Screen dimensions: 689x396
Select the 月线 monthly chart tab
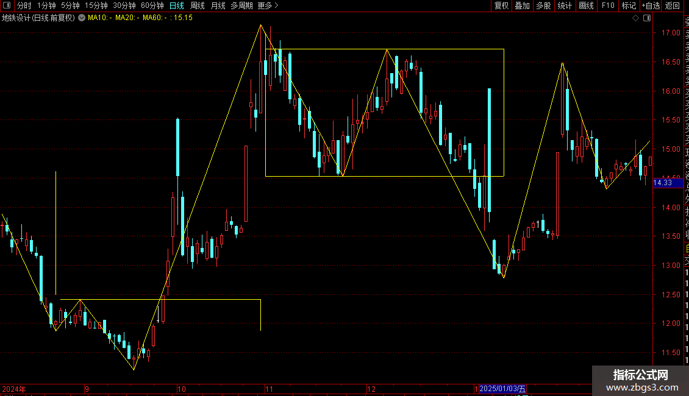tap(218, 5)
